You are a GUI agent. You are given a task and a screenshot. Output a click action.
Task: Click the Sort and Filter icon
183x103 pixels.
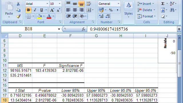(172, 4)
